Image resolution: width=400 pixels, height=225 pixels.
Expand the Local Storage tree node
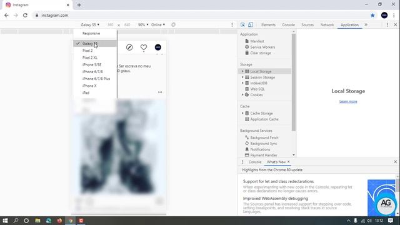242,71
